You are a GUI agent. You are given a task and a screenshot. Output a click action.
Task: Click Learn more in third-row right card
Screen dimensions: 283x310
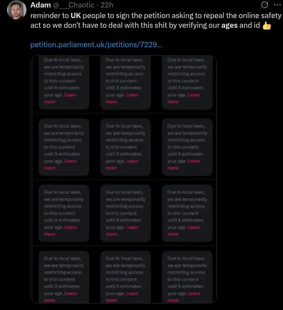[x=194, y=227]
